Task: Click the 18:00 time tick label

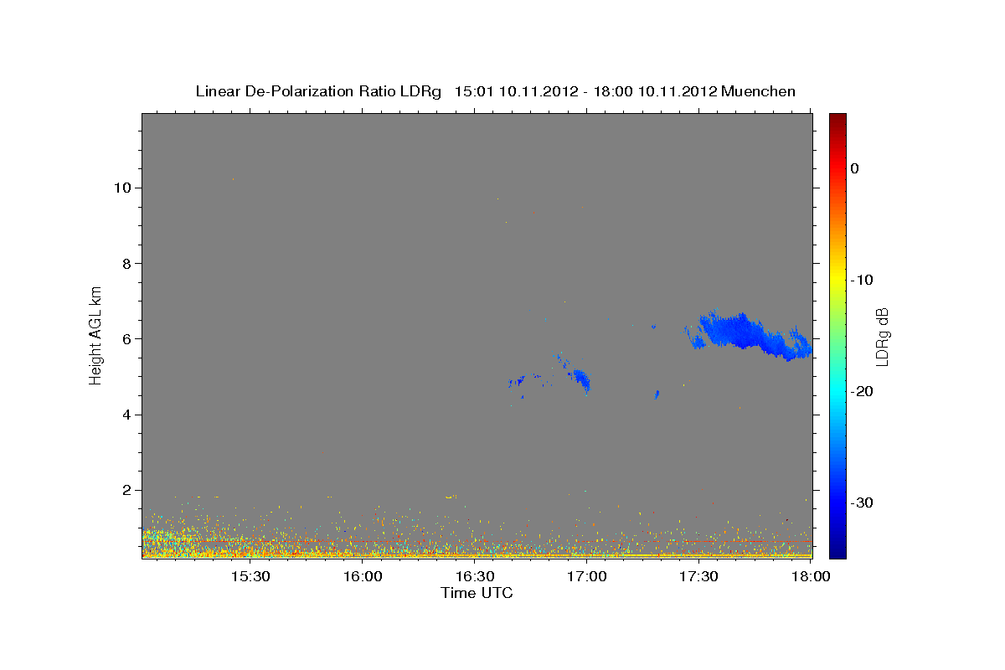Action: pyautogui.click(x=812, y=576)
